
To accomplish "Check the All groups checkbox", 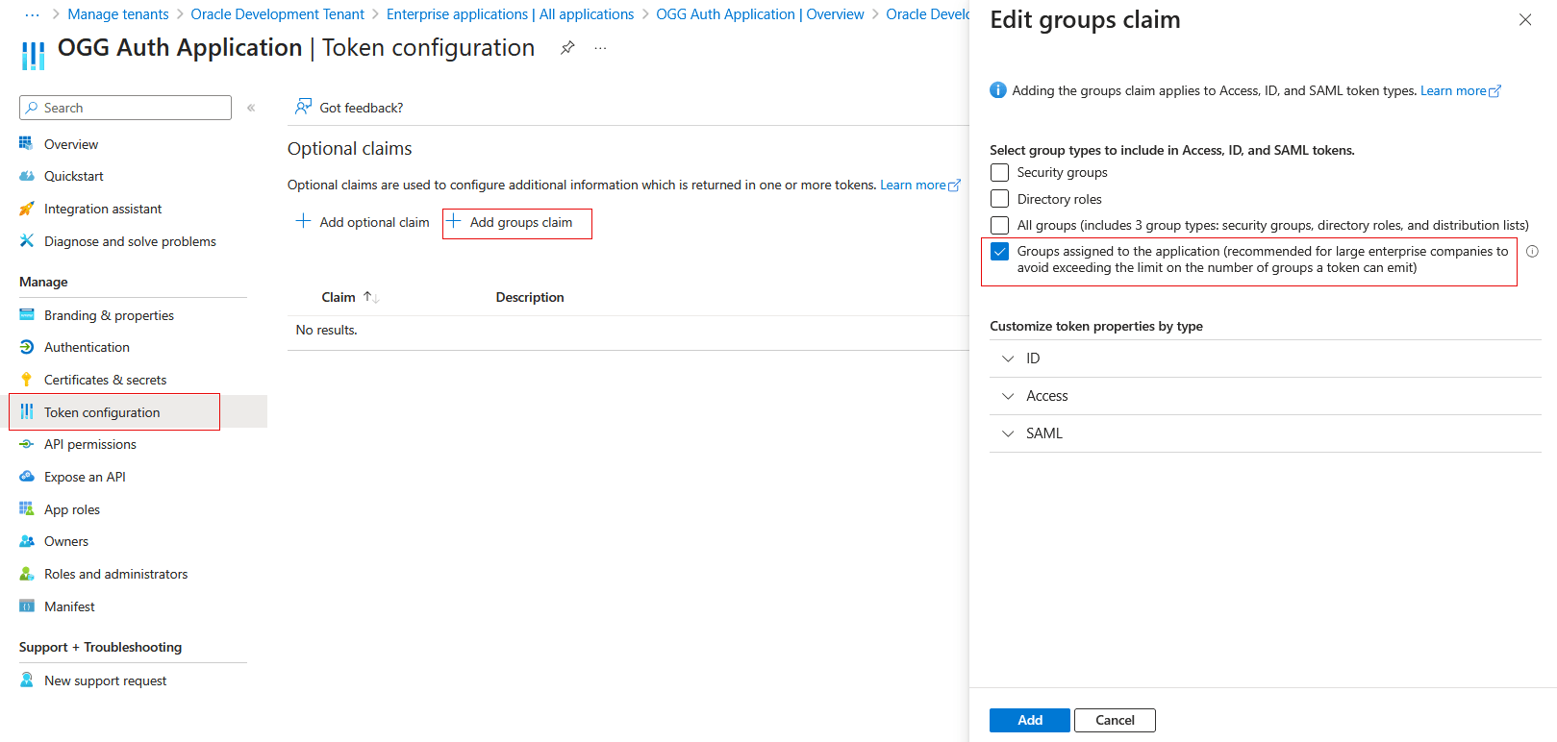I will click(1000, 225).
